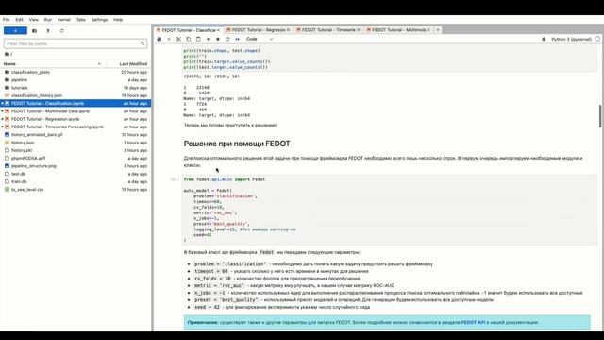The width and height of the screenshot is (604, 340).
Task: Open the Run menu
Action: click(48, 20)
